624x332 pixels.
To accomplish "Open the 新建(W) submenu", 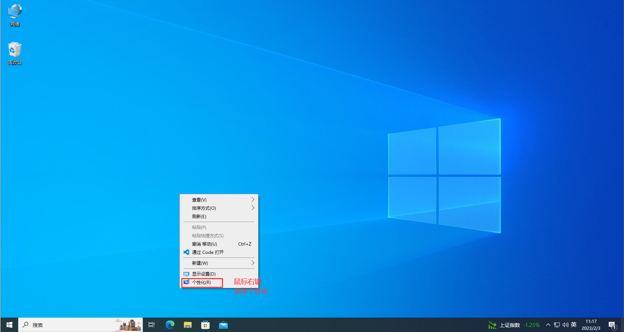I will click(219, 263).
